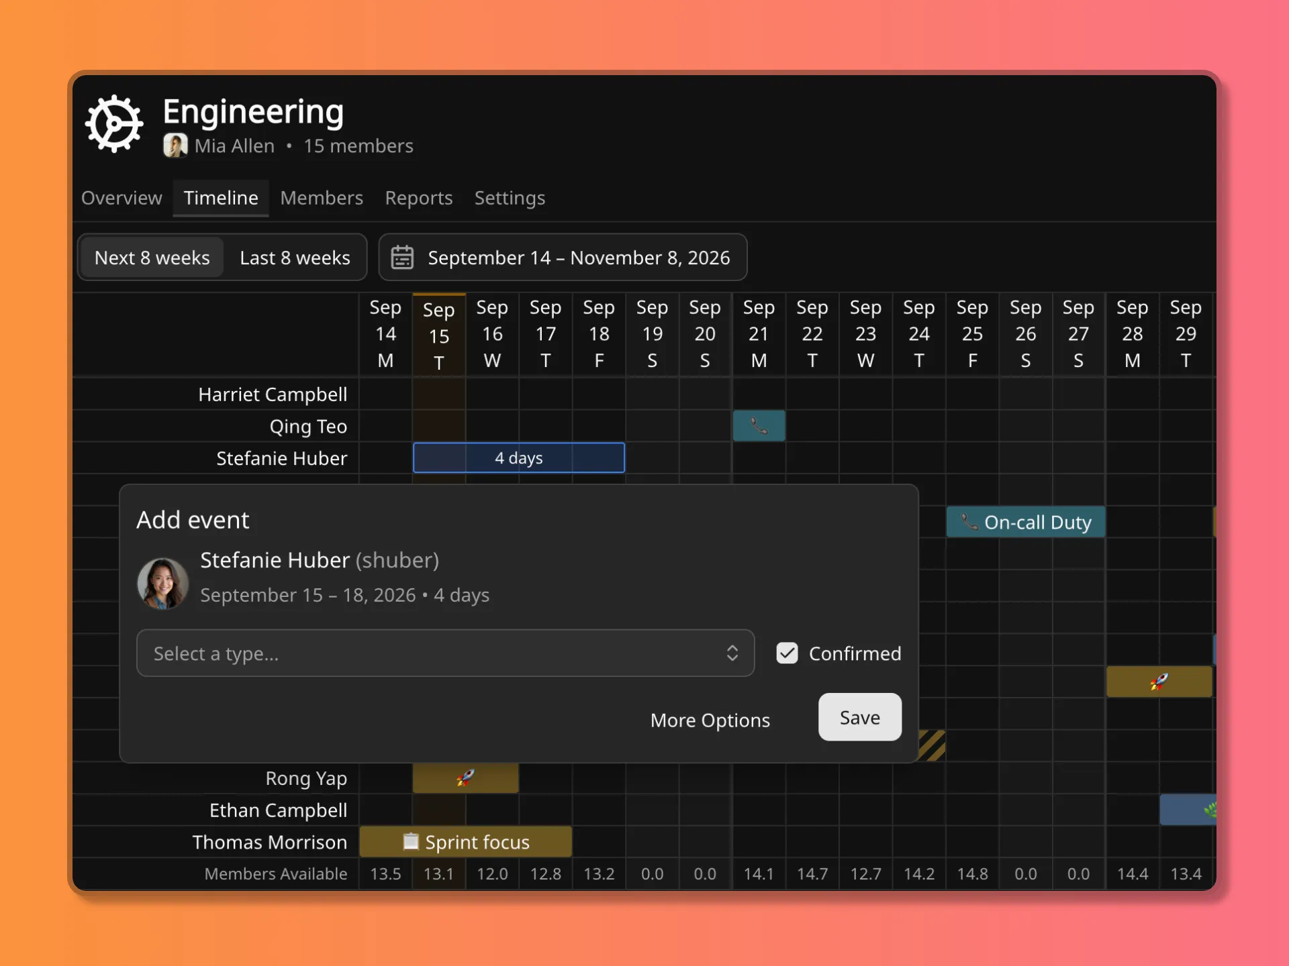Click the Engineering gear logo icon
Image resolution: width=1289 pixels, height=966 pixels.
[114, 124]
